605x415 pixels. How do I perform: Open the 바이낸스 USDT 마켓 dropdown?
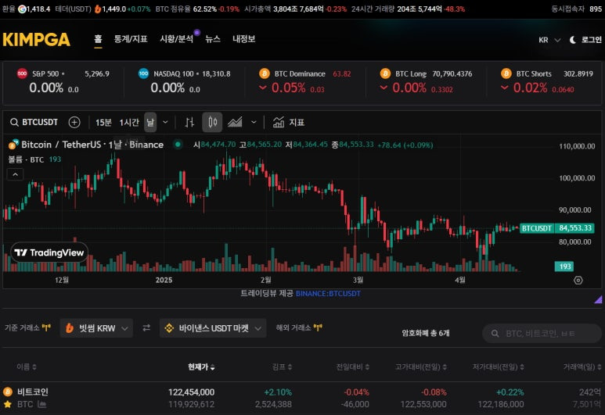click(x=213, y=328)
